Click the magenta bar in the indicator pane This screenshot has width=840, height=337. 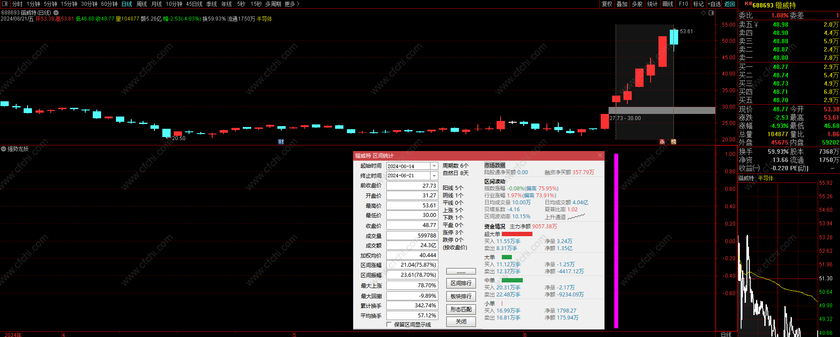[x=616, y=241]
